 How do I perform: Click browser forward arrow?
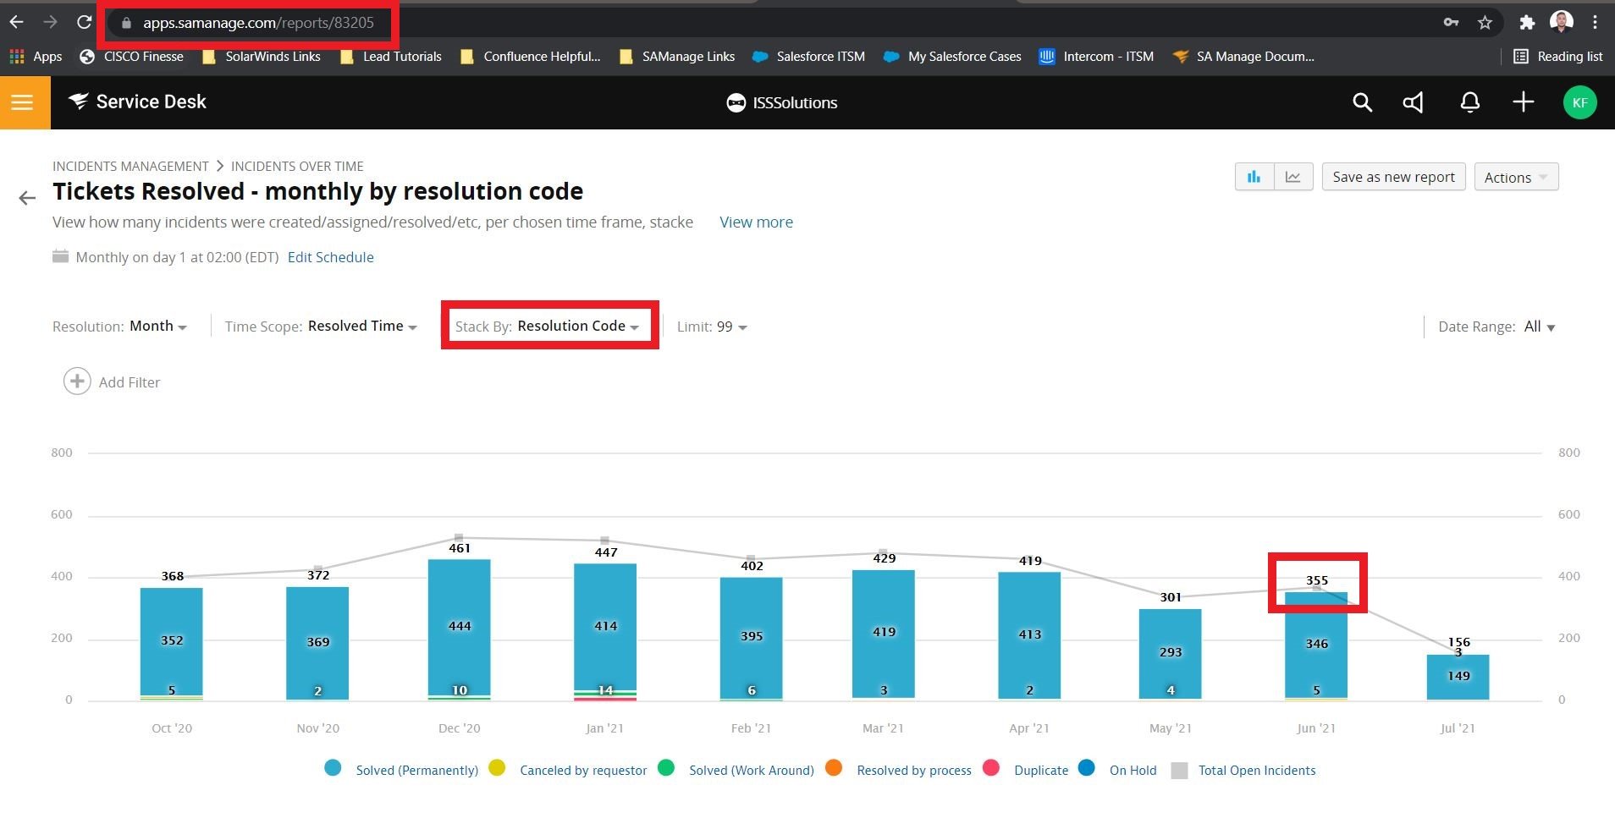(x=50, y=22)
